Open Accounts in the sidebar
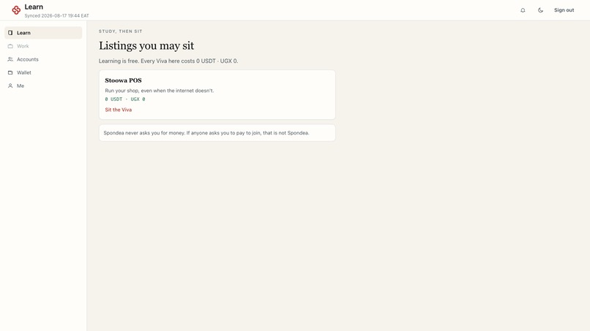 pos(43,59)
